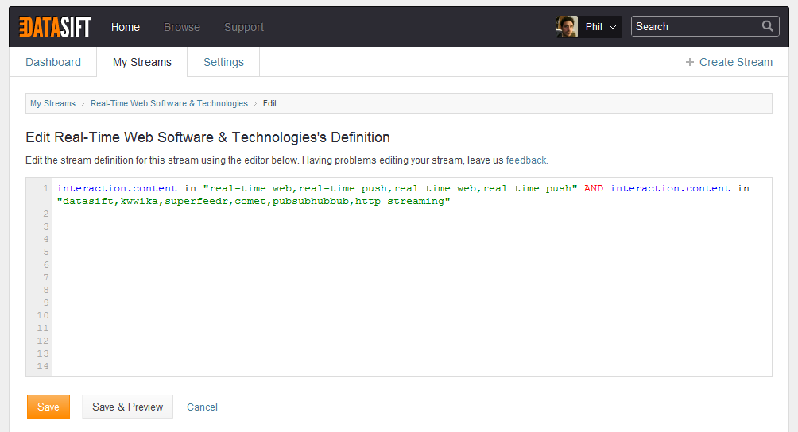
Task: Select the My Streams tab
Action: click(142, 62)
